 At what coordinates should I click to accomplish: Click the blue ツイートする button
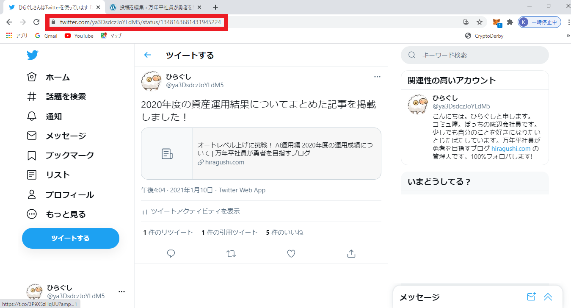pos(71,238)
